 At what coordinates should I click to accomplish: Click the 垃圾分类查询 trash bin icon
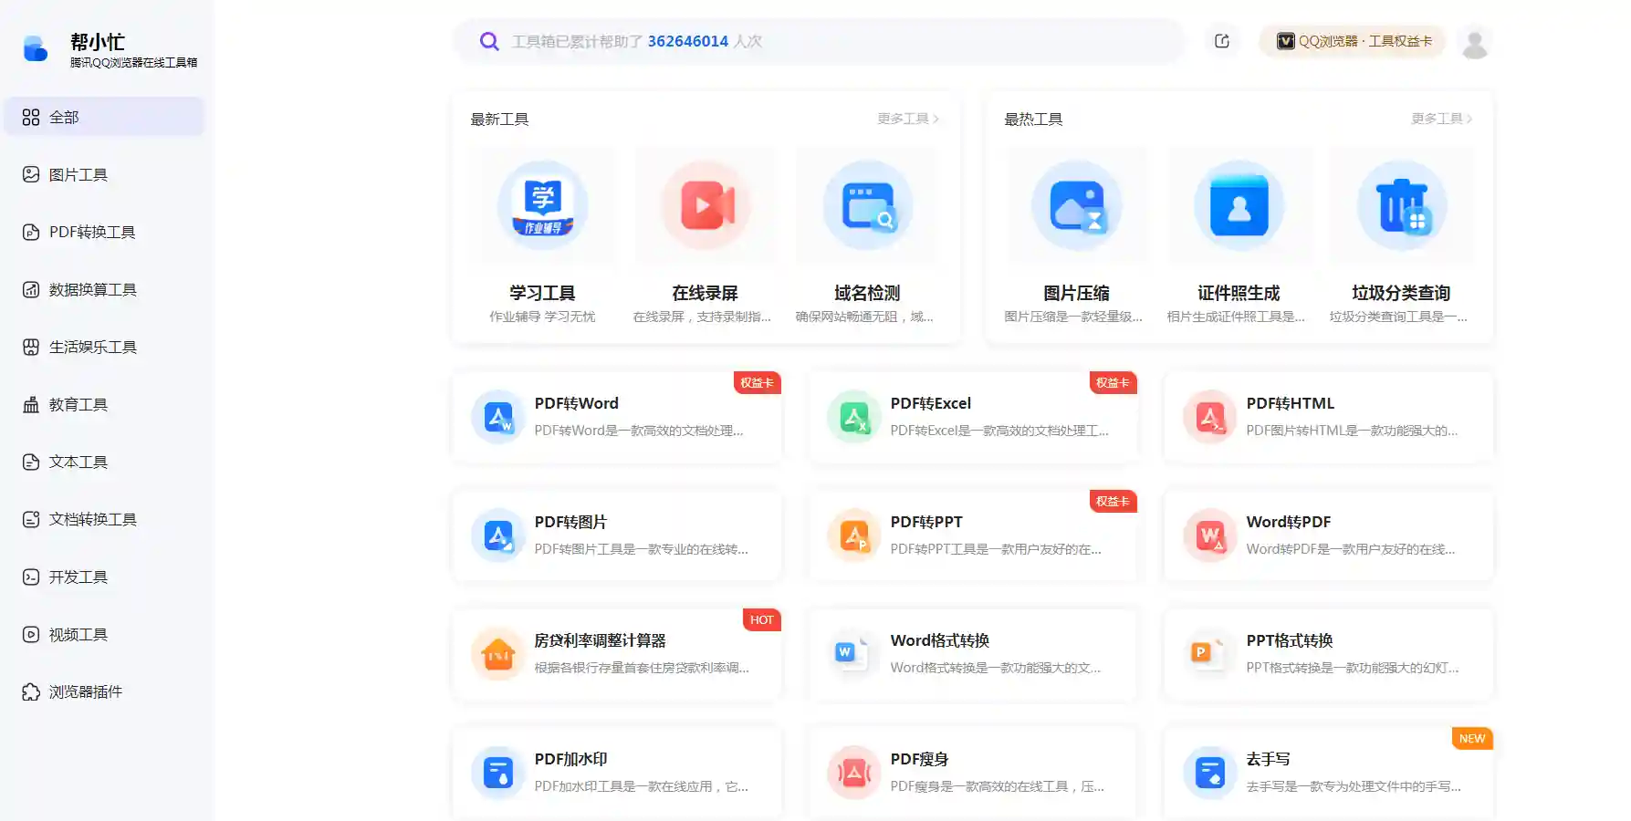coord(1401,206)
